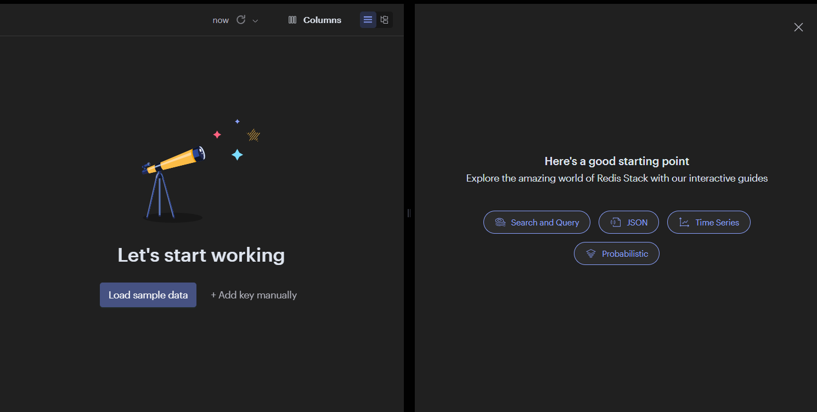Screen dimensions: 817x412
Task: Launch the JSON interactive guide
Action: [x=629, y=222]
